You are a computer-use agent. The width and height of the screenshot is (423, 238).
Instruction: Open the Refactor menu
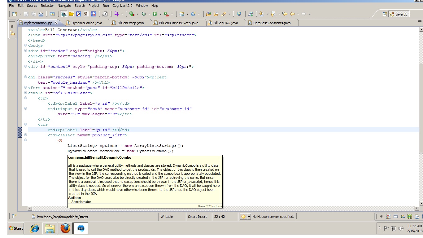coord(47,6)
